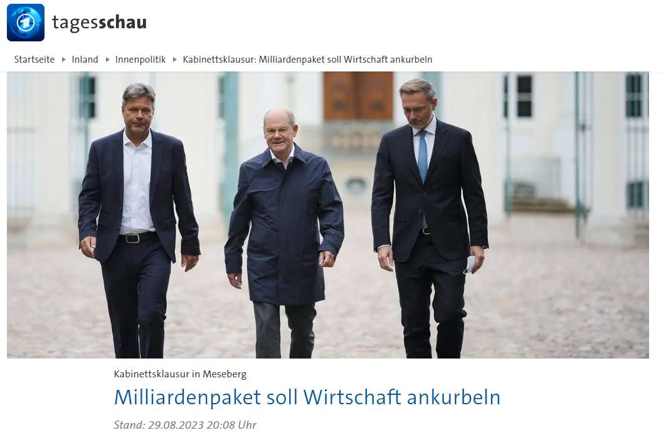Click the wooden door in the photo background
The height and width of the screenshot is (435, 661).
tap(358, 96)
